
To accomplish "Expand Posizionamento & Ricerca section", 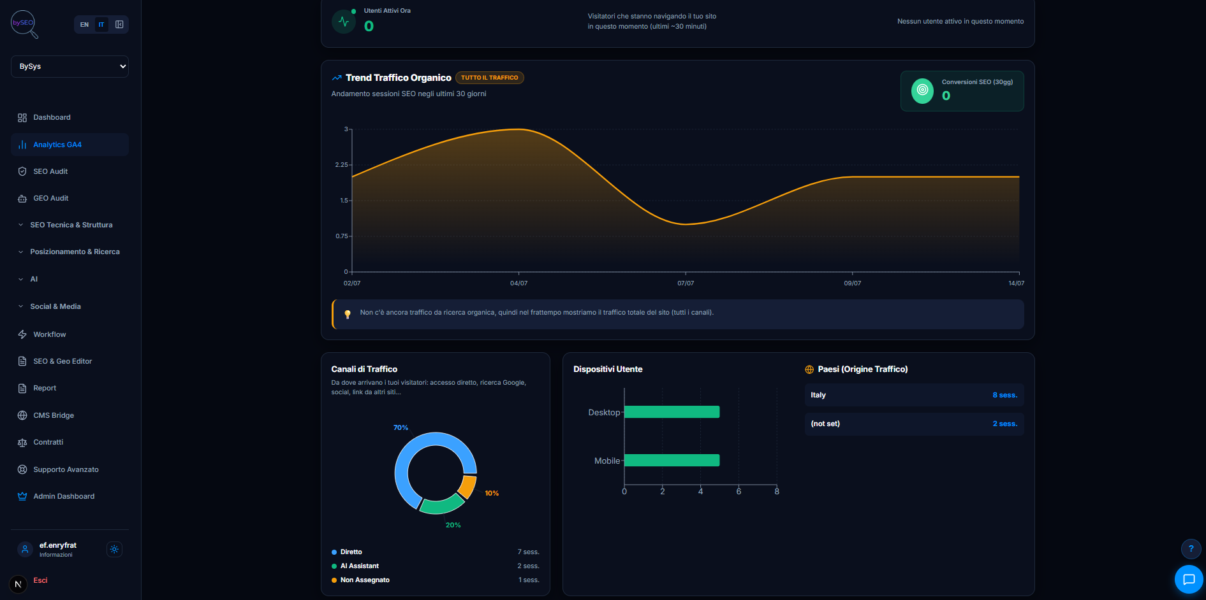I will [x=70, y=252].
